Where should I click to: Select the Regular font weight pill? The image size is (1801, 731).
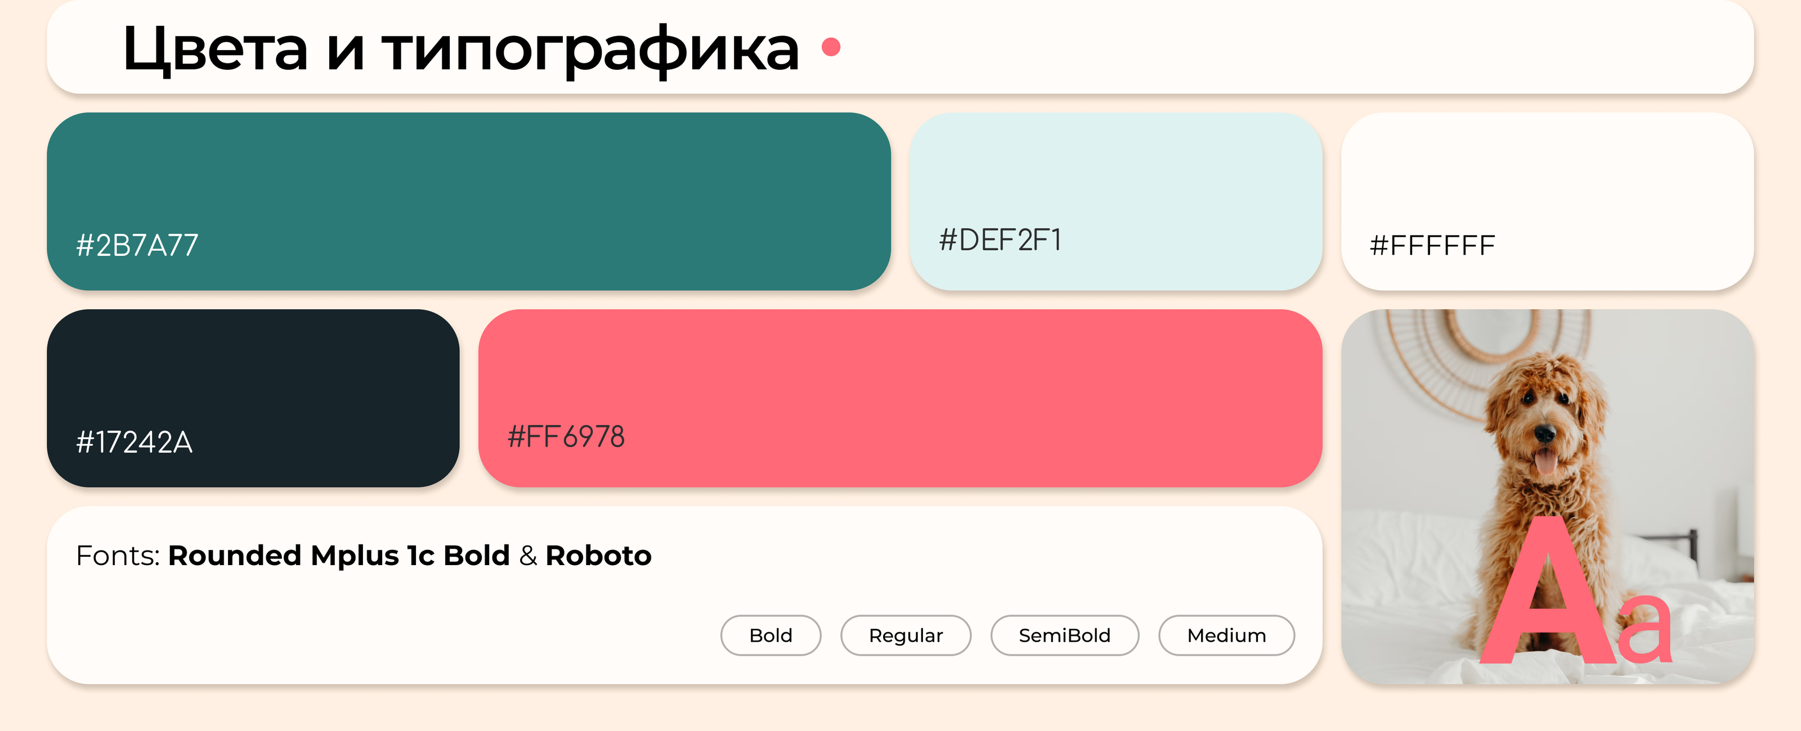906,635
